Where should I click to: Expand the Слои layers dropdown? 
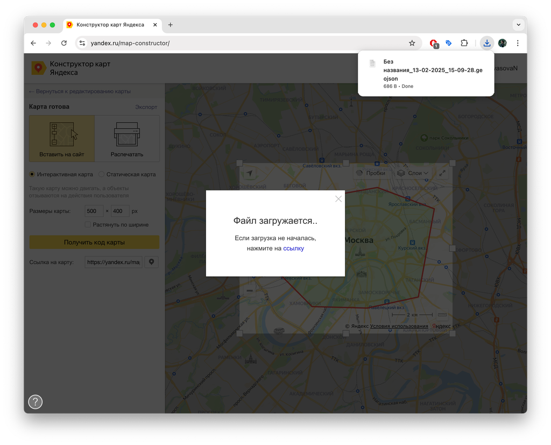point(413,173)
